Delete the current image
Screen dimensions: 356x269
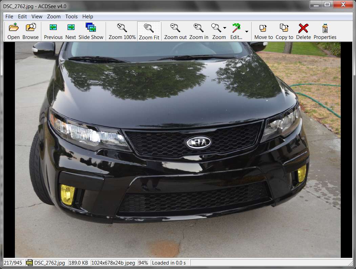tap(303, 31)
